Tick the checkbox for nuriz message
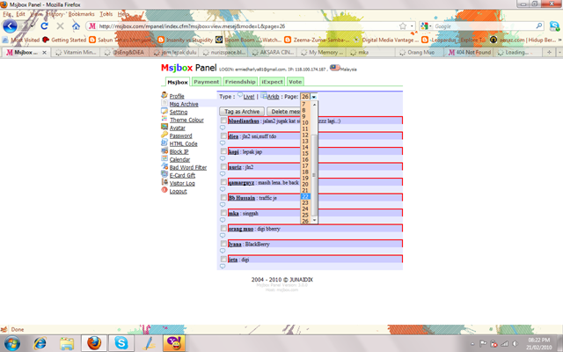This screenshot has width=563, height=352. click(x=223, y=167)
